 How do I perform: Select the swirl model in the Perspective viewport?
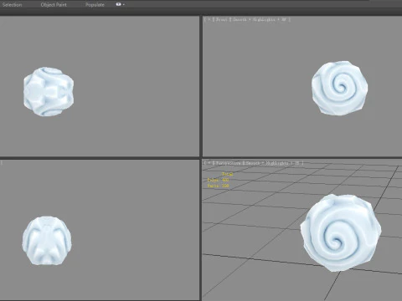coord(341,232)
